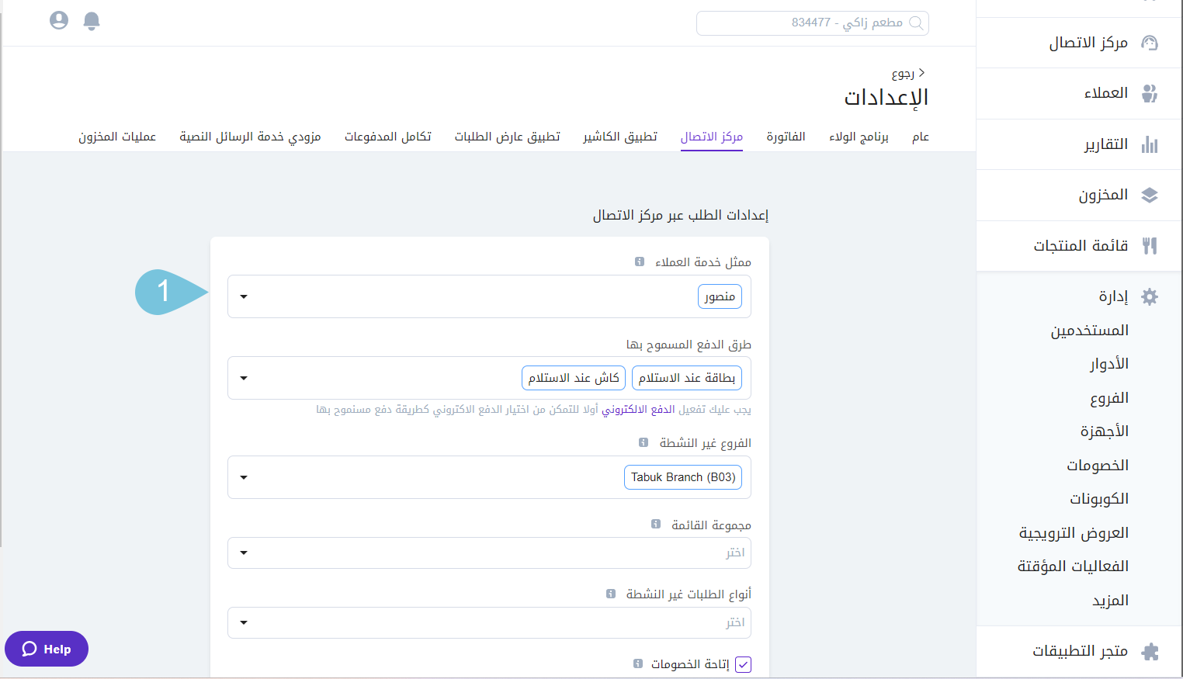The height and width of the screenshot is (679, 1183).
Task: Click the Reports bar chart icon
Action: pyautogui.click(x=1150, y=144)
